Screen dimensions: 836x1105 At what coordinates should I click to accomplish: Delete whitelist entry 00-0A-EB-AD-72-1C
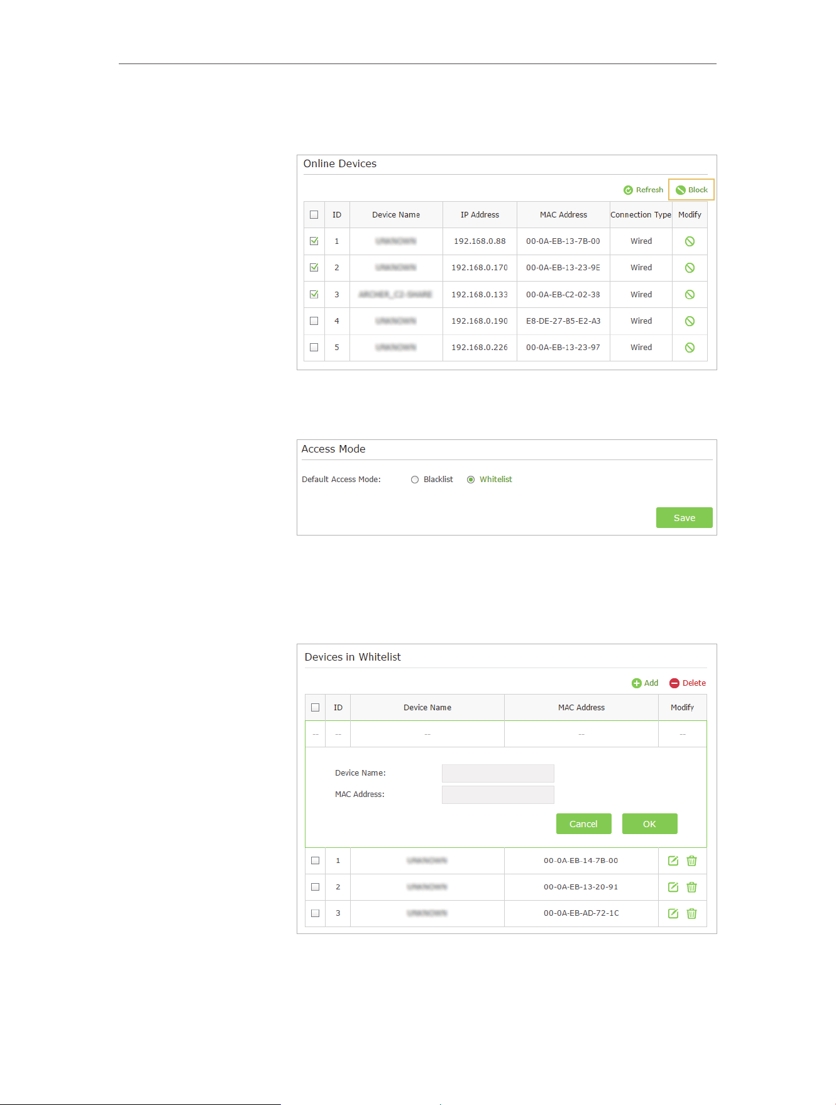pos(692,914)
